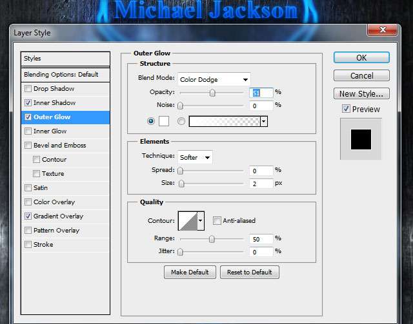The width and height of the screenshot is (413, 324).
Task: Click the Range value field
Action: 261,239
